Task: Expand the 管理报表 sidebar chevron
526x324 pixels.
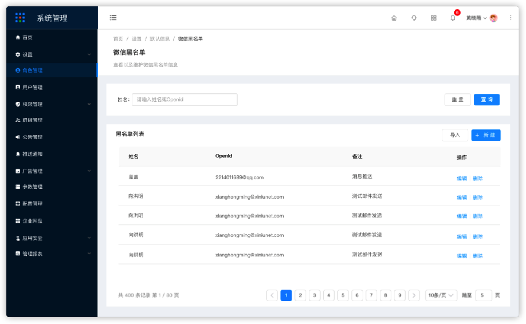Action: [x=89, y=253]
